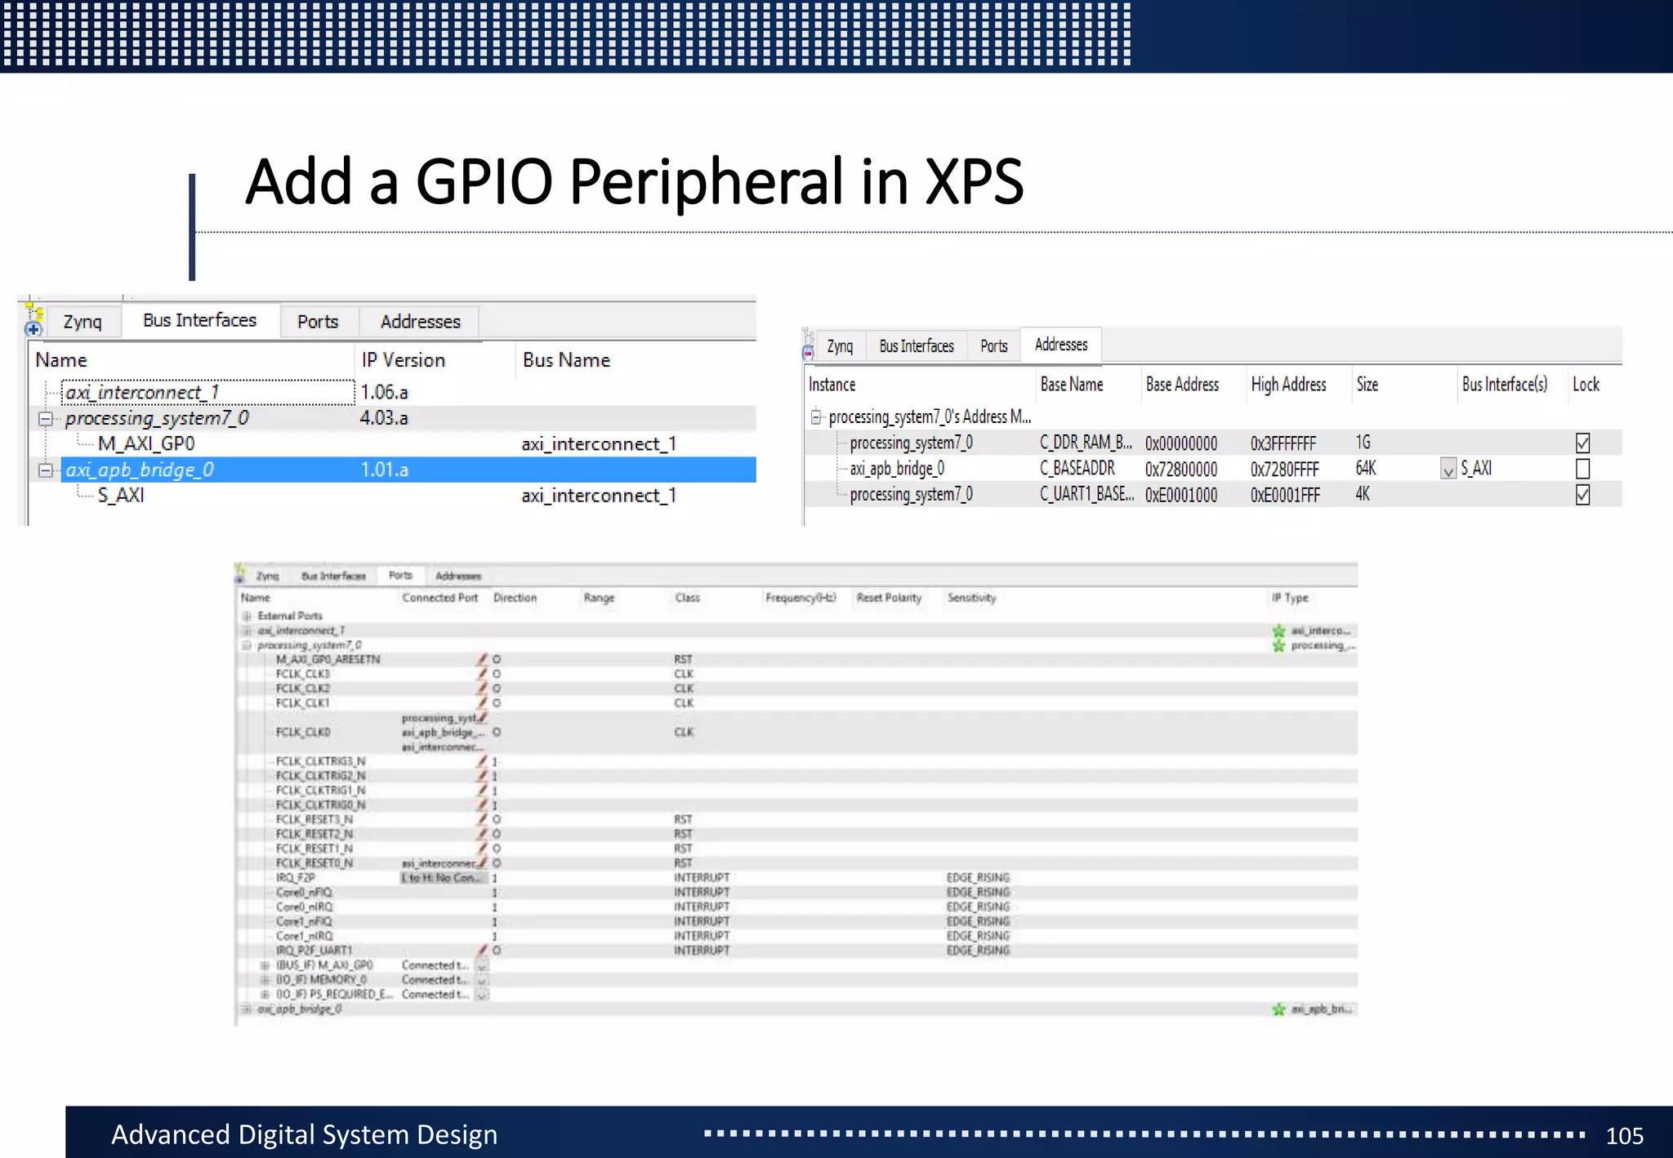Select S_AXI row under axi_apb_bridge_0
Image resolution: width=1673 pixels, height=1158 pixels.
click(392, 496)
